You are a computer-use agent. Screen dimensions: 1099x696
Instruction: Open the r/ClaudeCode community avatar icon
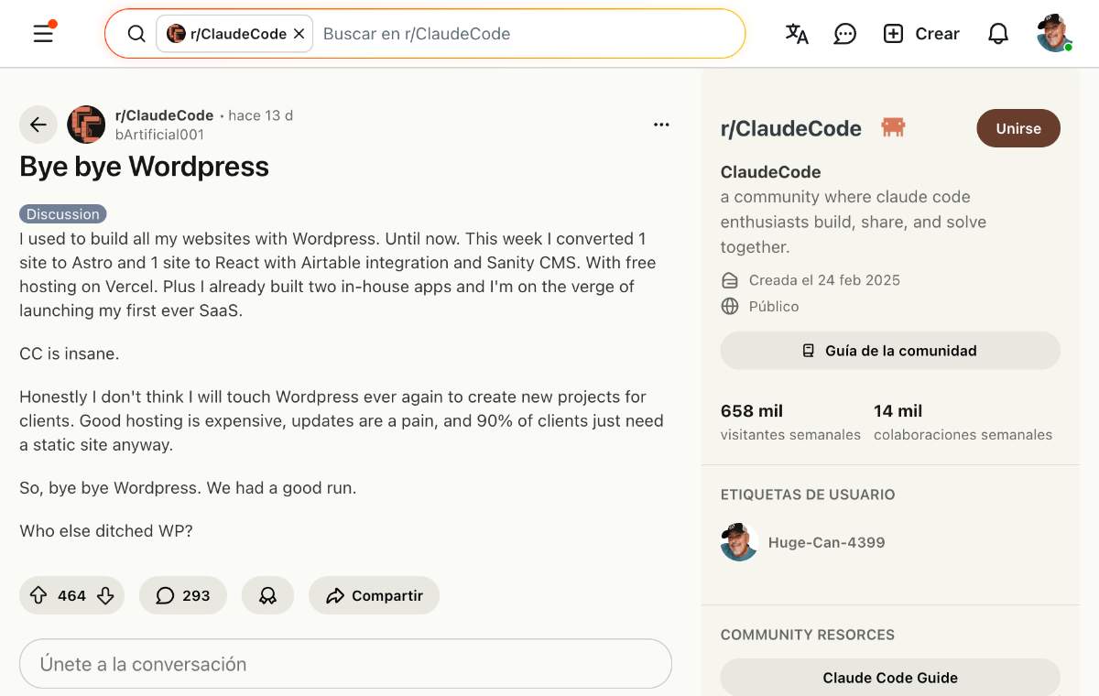(x=86, y=125)
